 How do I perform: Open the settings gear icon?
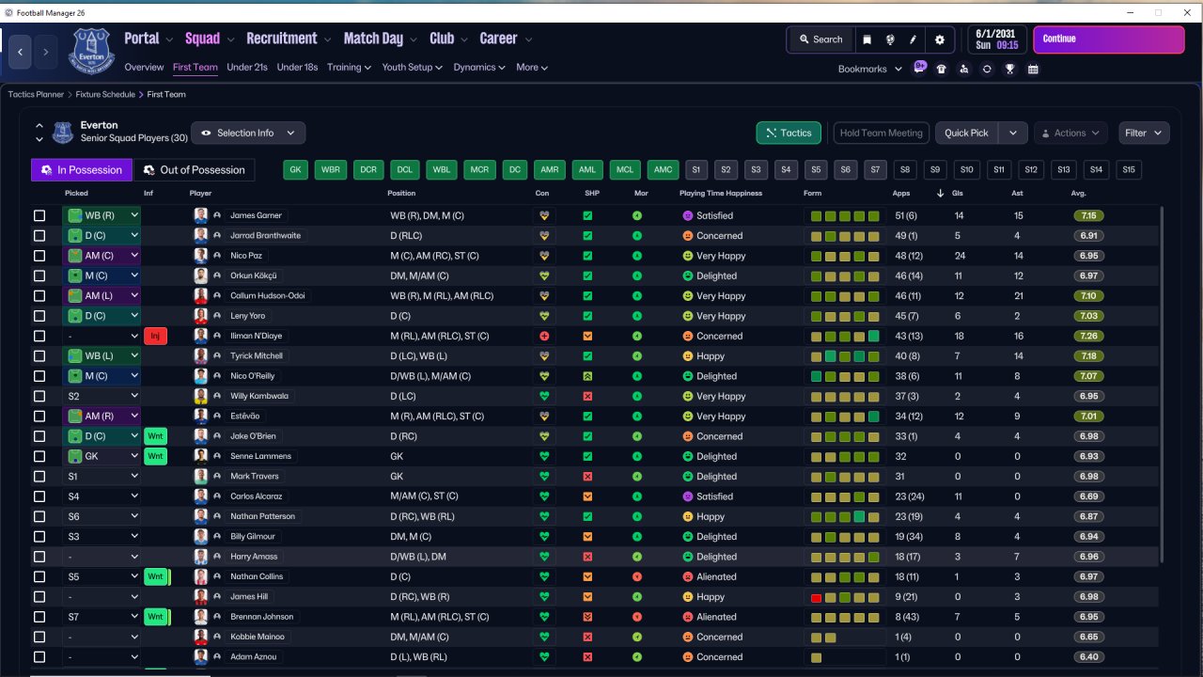(x=940, y=39)
